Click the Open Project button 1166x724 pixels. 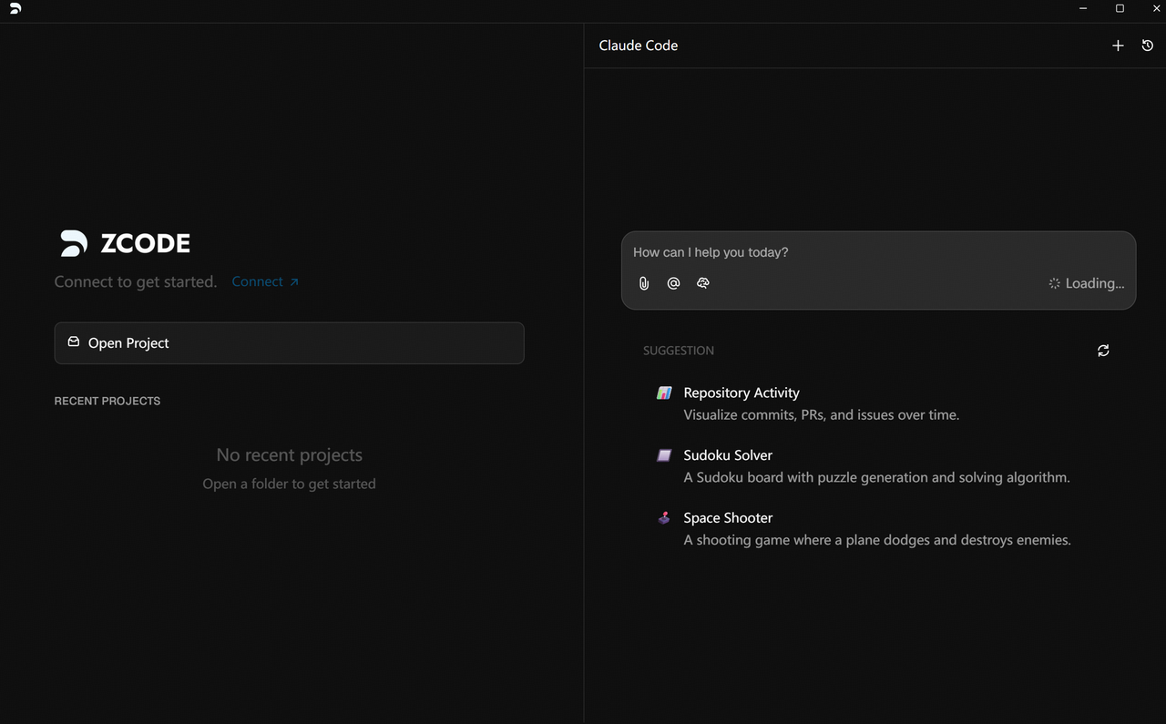pos(289,343)
